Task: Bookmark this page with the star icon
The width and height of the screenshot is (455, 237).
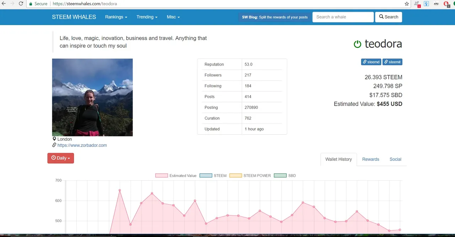Action: [407, 4]
